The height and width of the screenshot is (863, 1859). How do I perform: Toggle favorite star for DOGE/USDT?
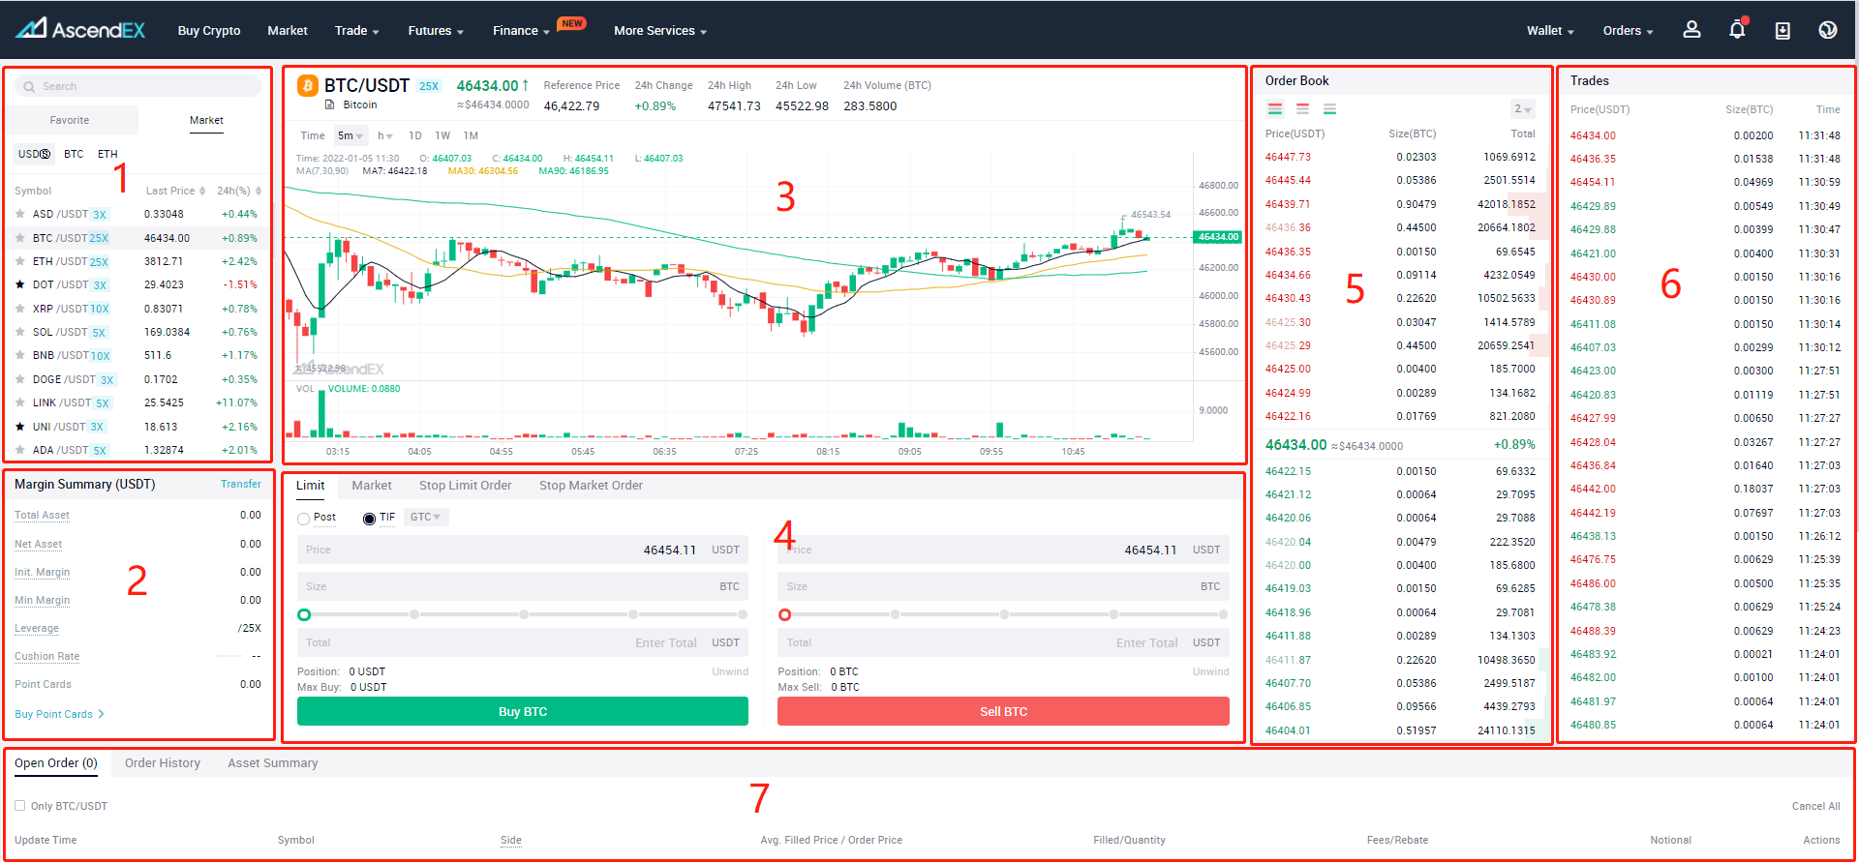pyautogui.click(x=19, y=379)
